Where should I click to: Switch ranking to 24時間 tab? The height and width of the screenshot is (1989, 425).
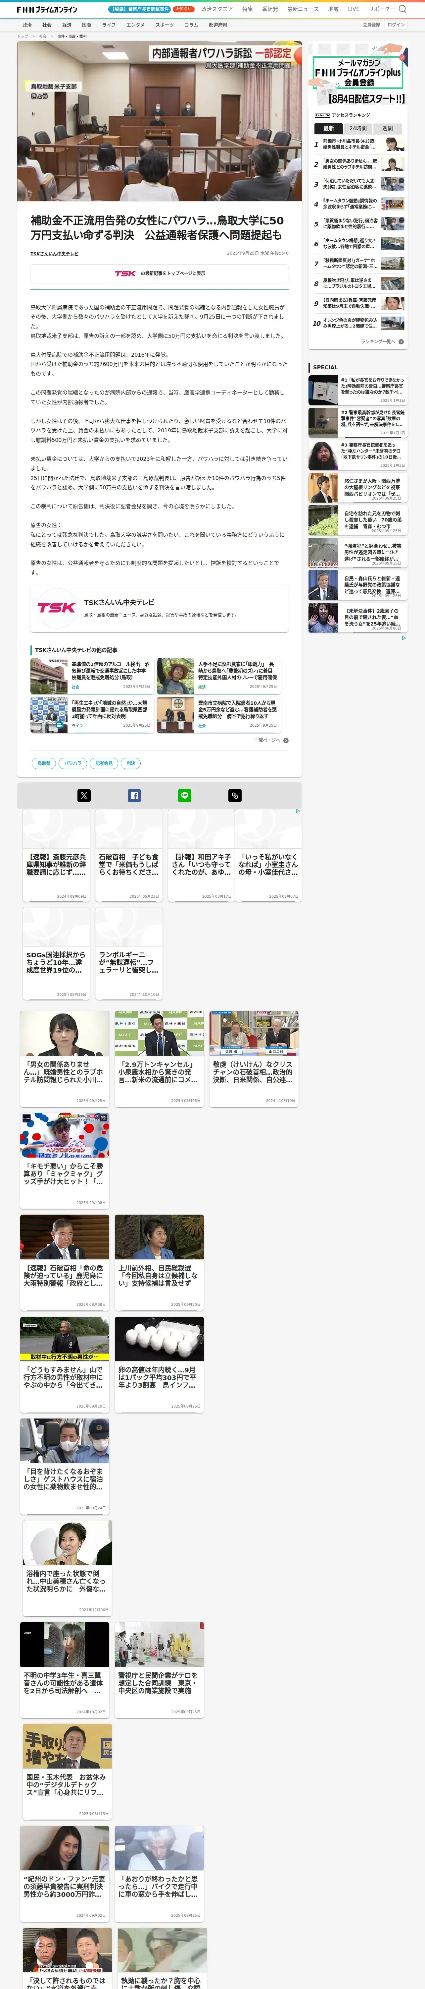(x=358, y=128)
